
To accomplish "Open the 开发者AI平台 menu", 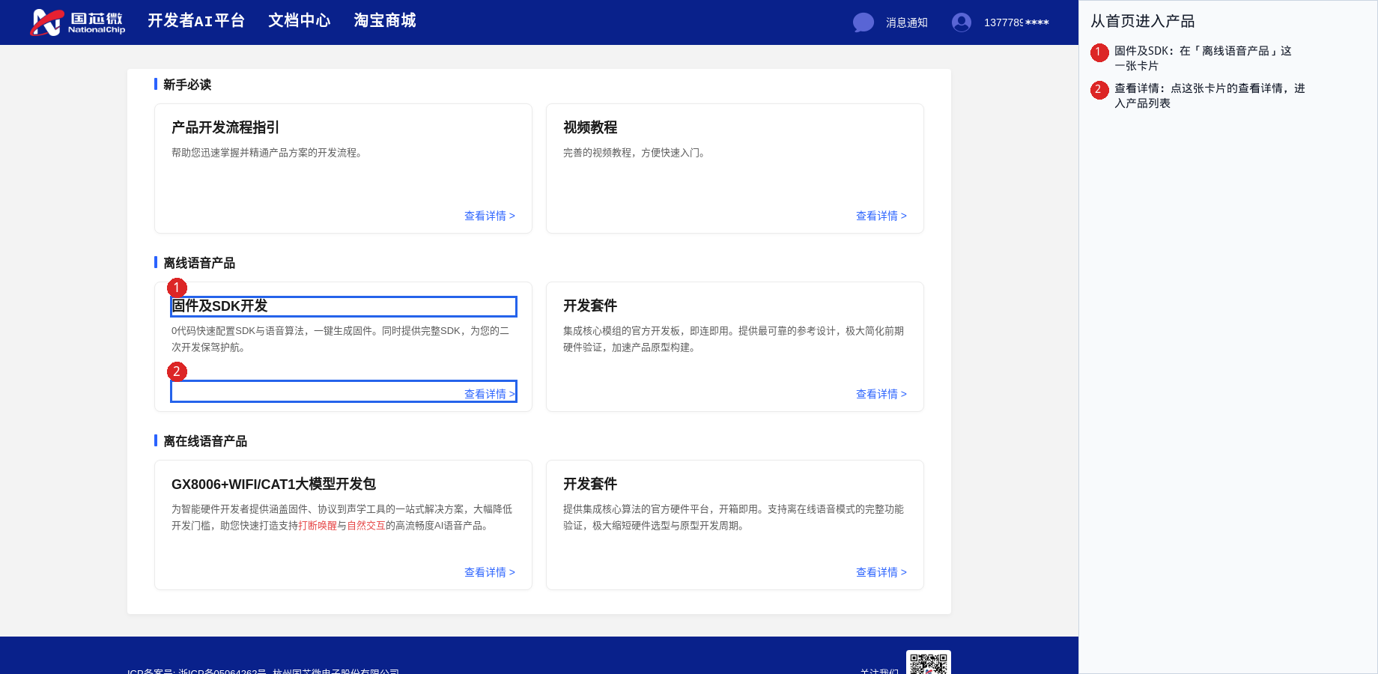I will click(x=196, y=21).
